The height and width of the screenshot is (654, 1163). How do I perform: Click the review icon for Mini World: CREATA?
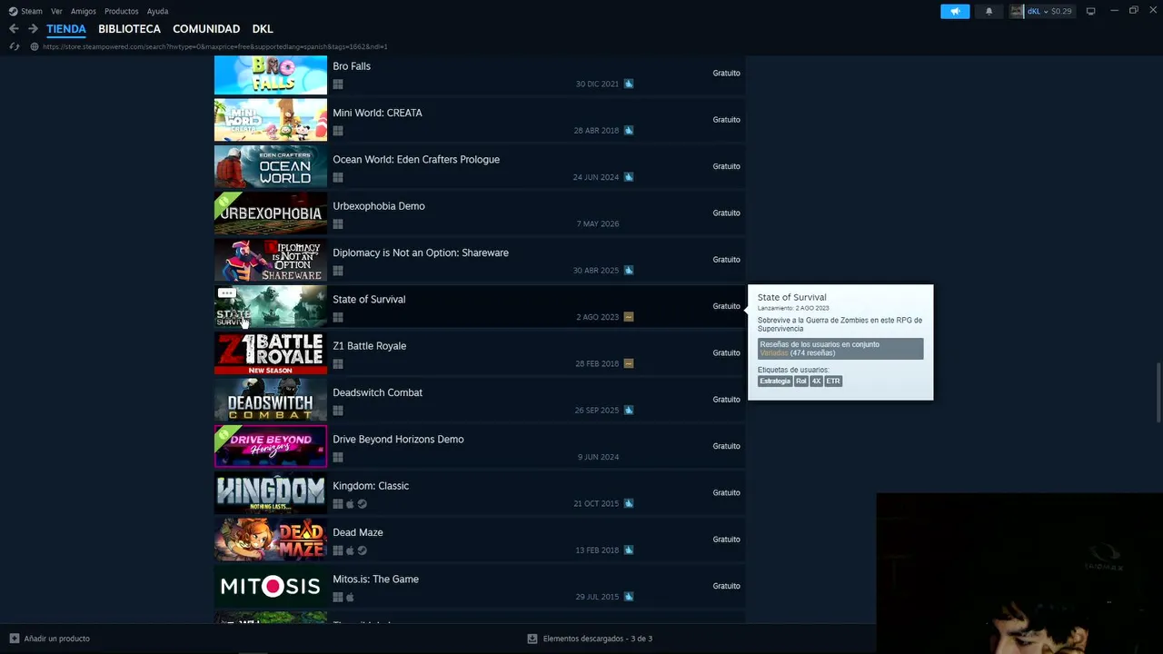coord(629,131)
